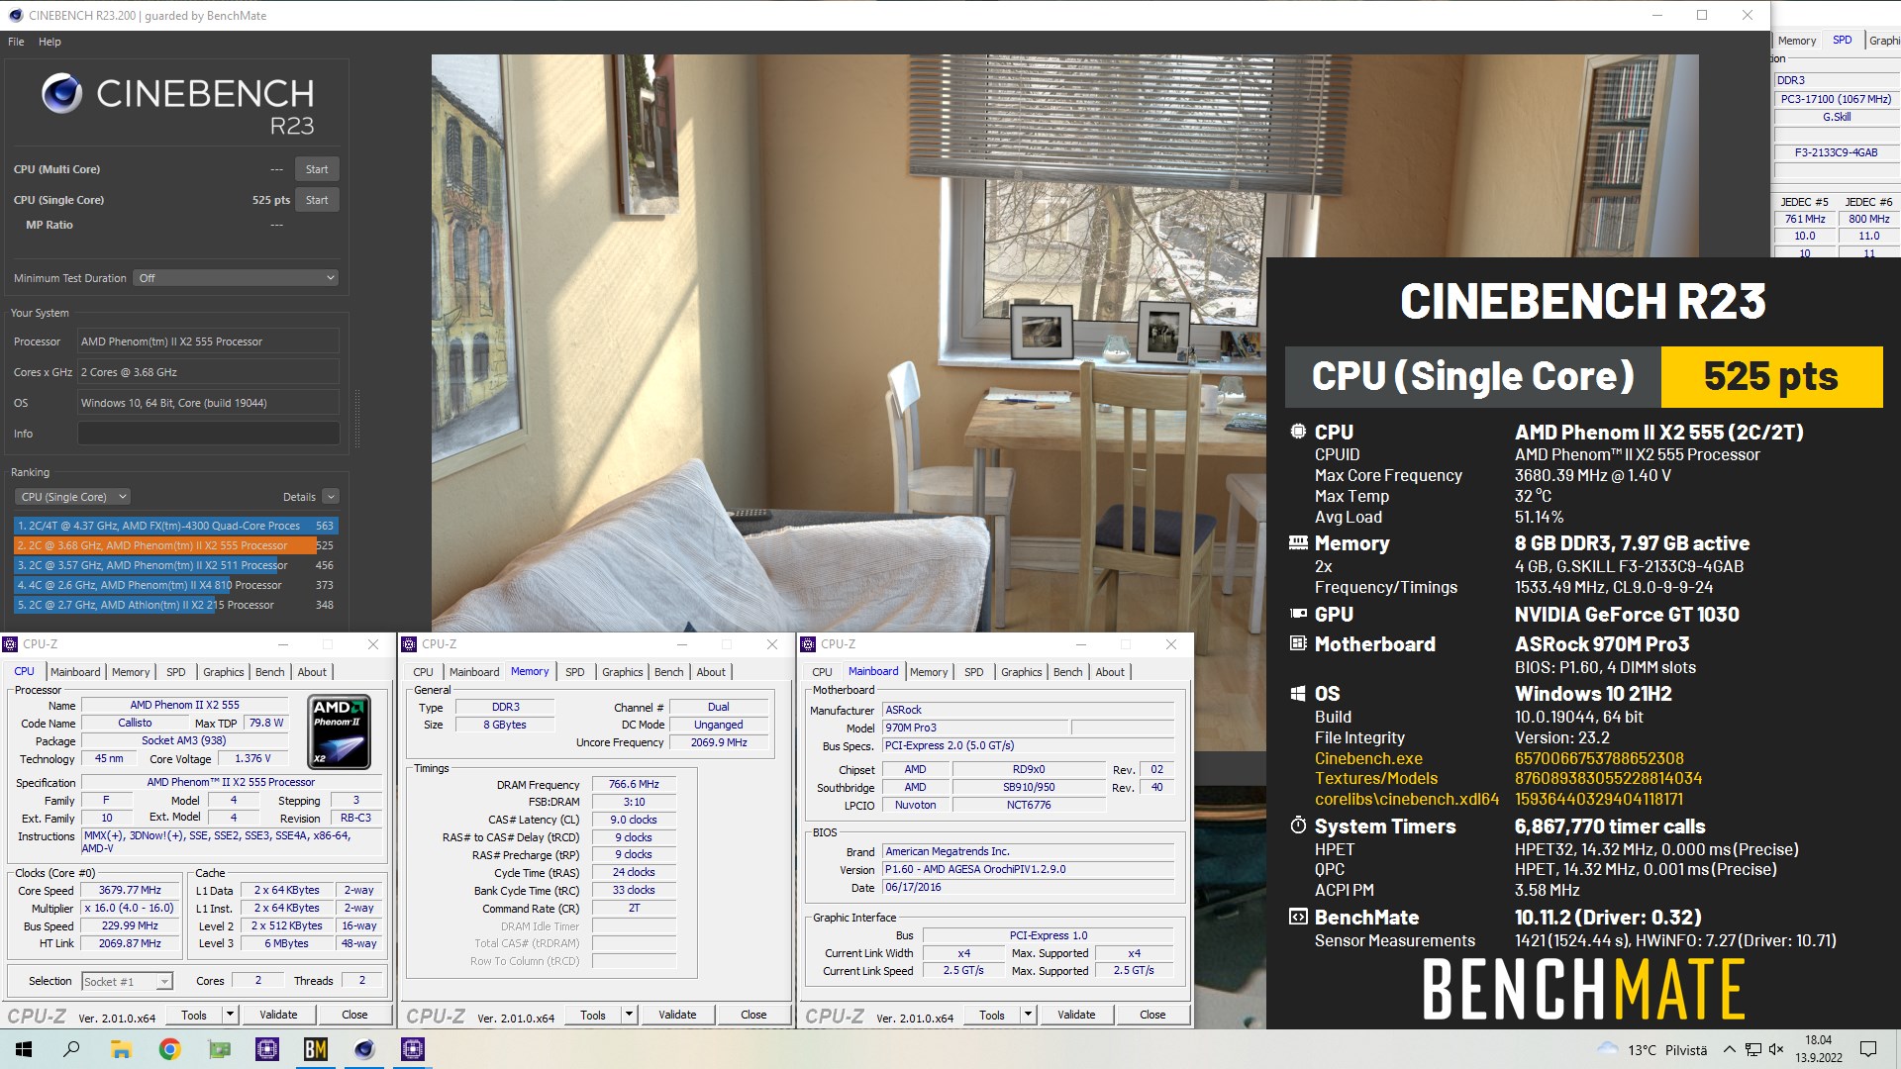Viewport: 1901px width, 1069px height.
Task: Open the BenchMate BM taskbar icon
Action: [x=316, y=1049]
